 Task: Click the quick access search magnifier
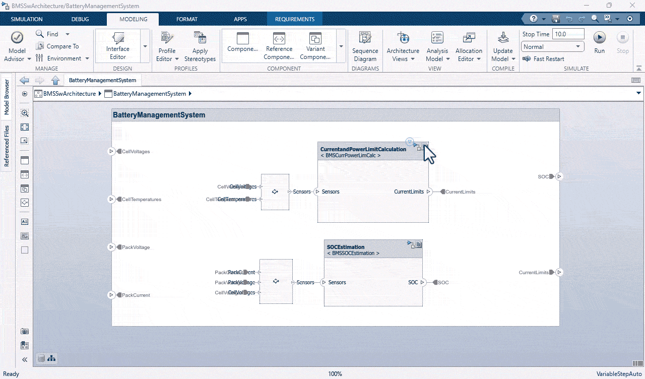595,19
